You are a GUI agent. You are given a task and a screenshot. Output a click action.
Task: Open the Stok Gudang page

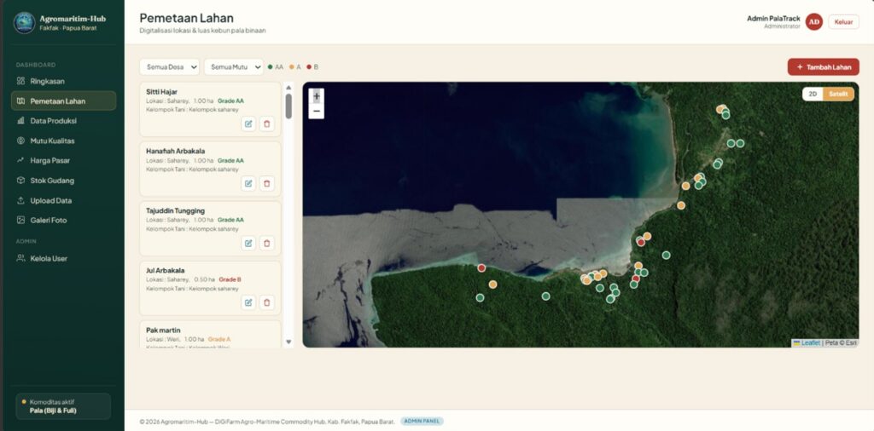[63, 181]
